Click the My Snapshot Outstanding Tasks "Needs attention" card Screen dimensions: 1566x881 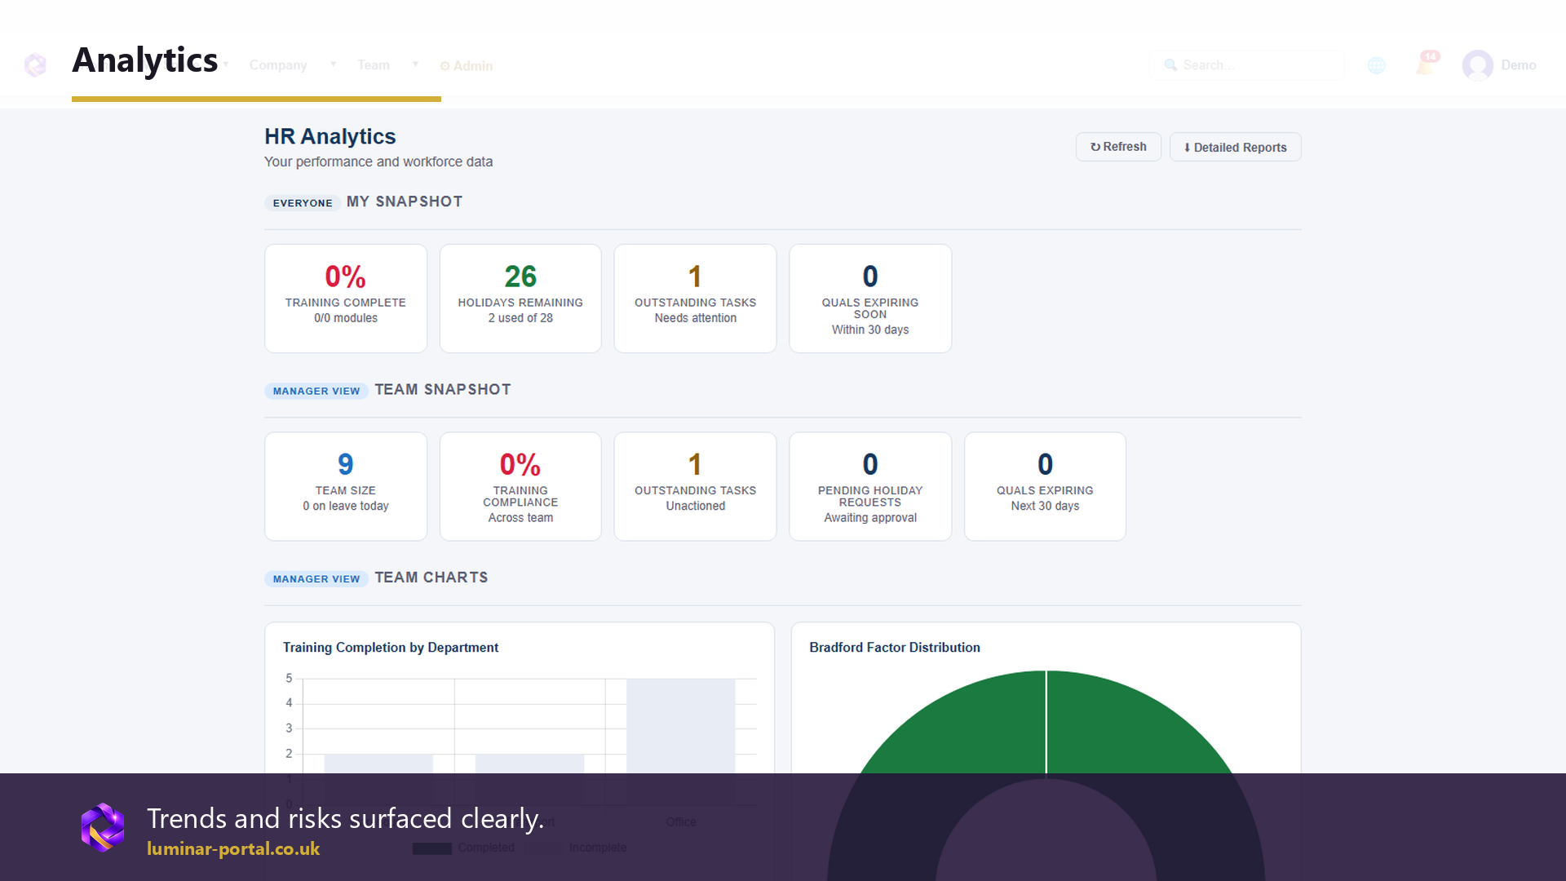click(x=695, y=299)
